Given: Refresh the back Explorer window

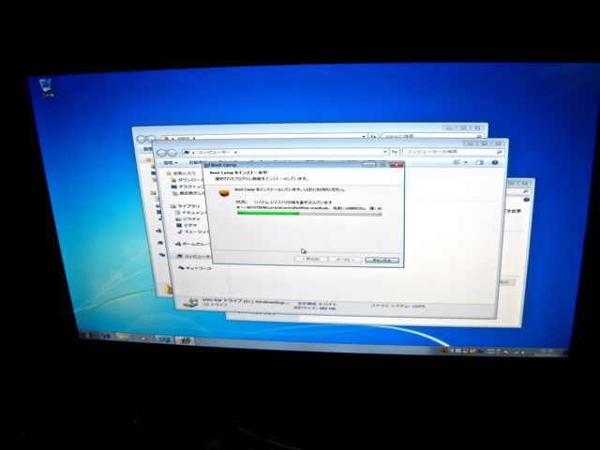Looking at the screenshot, I should 373,136.
